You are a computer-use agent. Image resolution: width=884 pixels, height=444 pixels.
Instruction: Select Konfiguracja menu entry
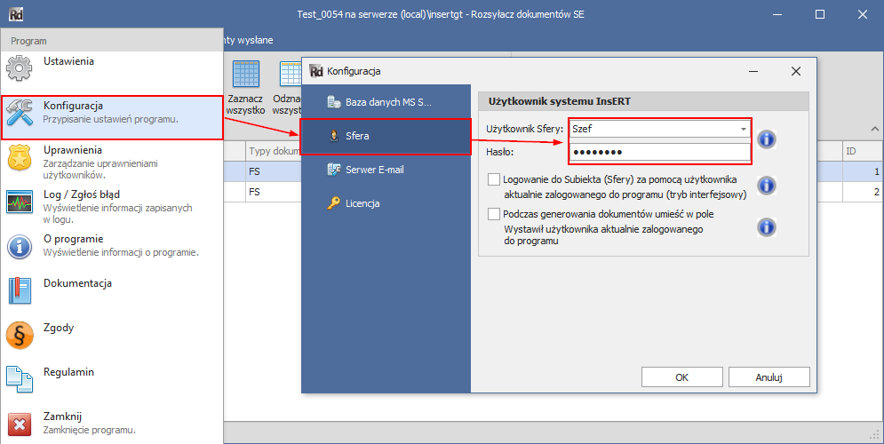point(112,117)
